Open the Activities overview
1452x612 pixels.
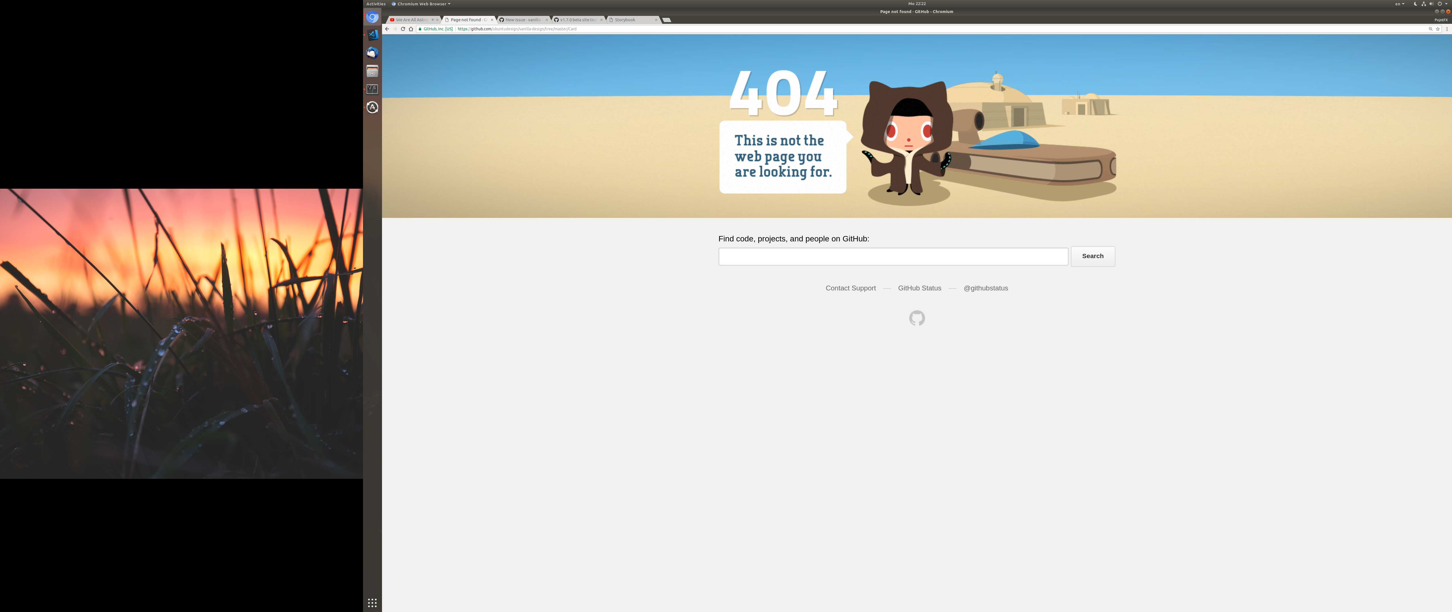[376, 4]
